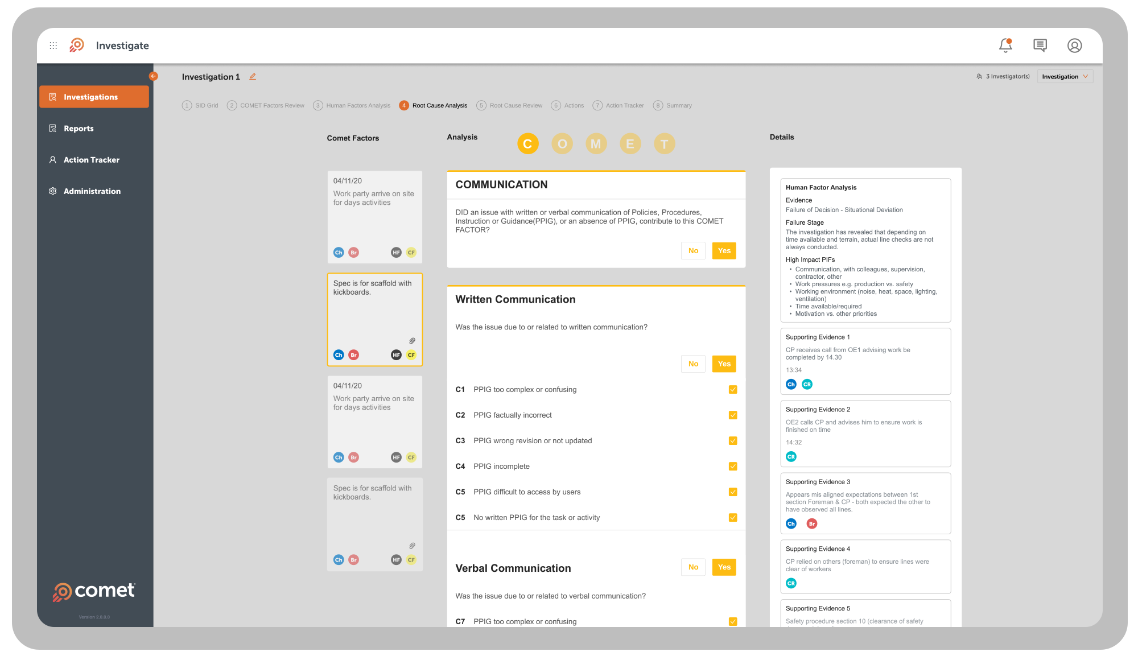This screenshot has width=1138, height=660.
Task: Open the Investigation dropdown at top right
Action: [x=1065, y=76]
